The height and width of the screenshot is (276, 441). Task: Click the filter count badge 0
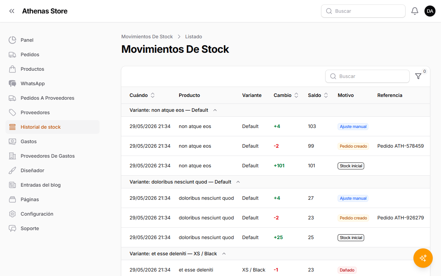[424, 71]
